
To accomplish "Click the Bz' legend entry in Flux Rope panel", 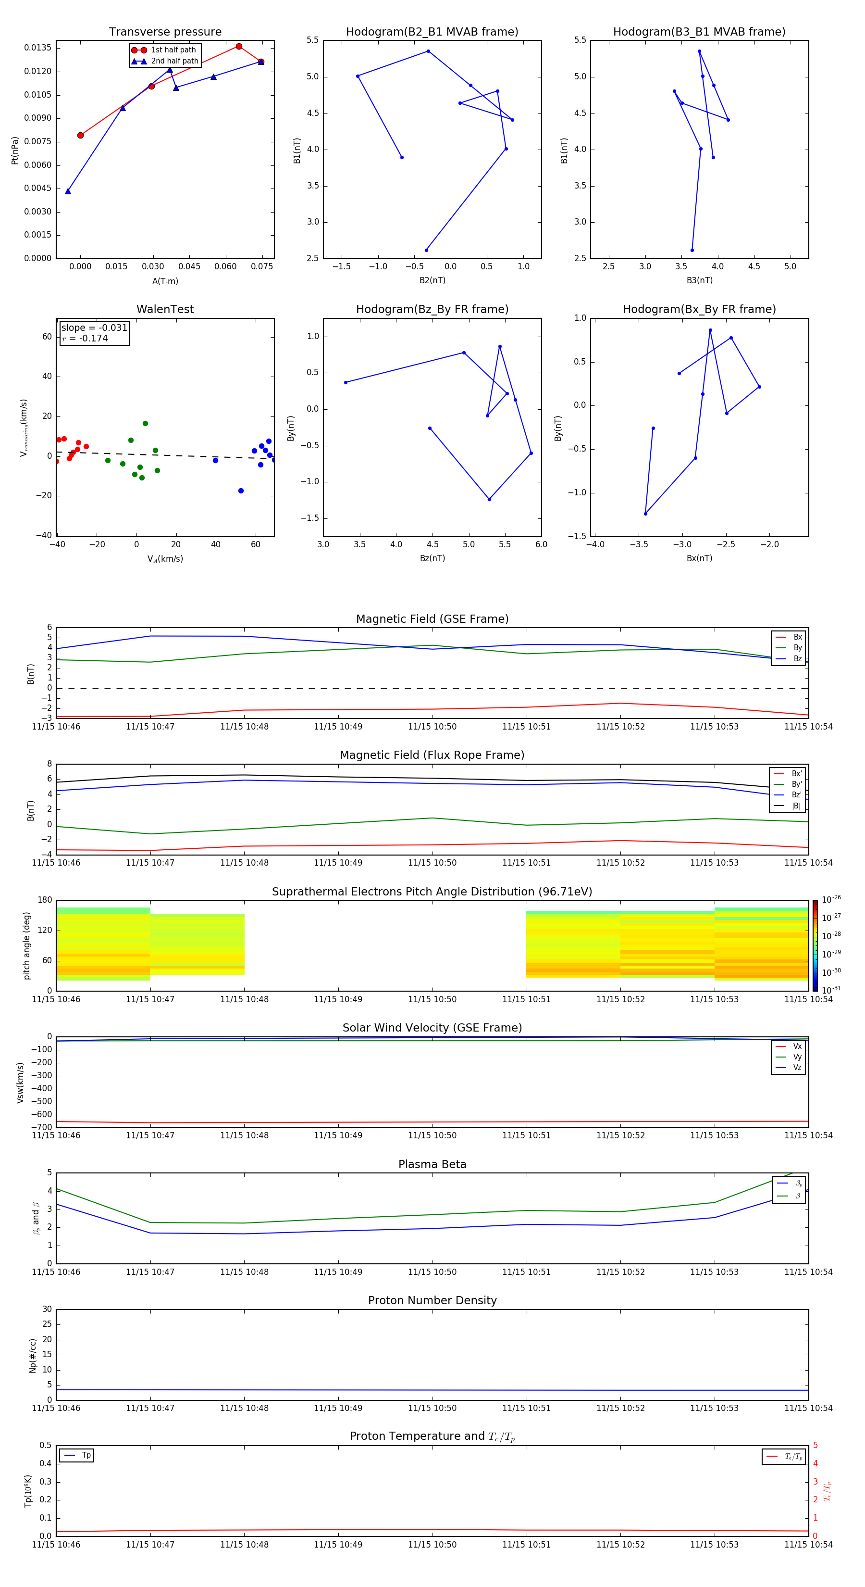I will tap(788, 795).
